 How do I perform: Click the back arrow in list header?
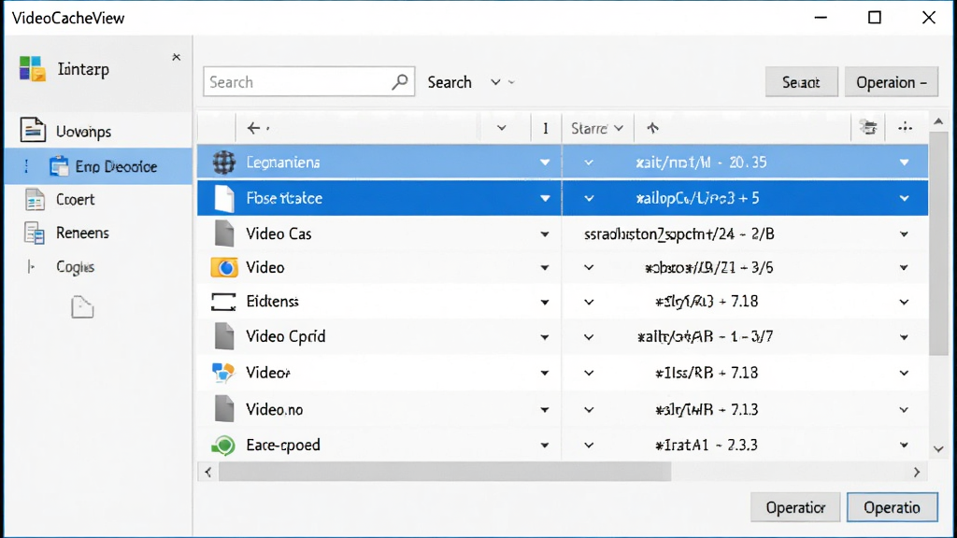point(253,128)
